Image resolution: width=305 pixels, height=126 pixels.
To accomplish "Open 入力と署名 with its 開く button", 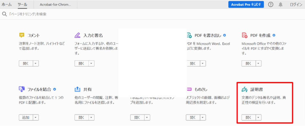I will point(82,63).
